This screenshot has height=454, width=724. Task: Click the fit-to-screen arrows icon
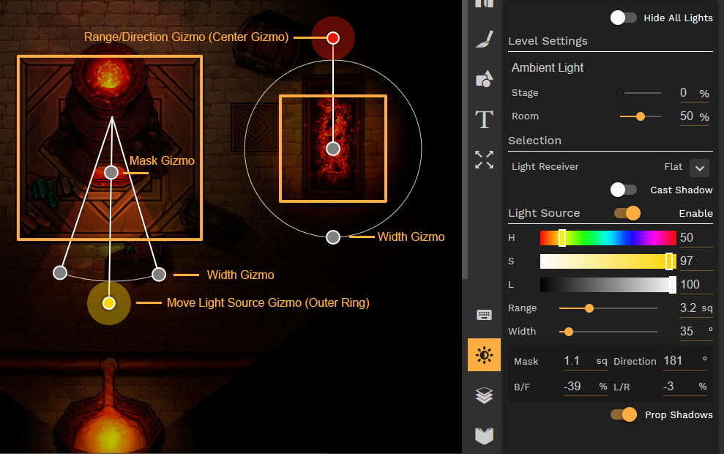(x=485, y=160)
